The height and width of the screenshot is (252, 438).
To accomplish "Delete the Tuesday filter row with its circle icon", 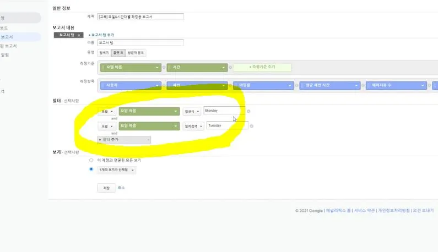I will [252, 126].
